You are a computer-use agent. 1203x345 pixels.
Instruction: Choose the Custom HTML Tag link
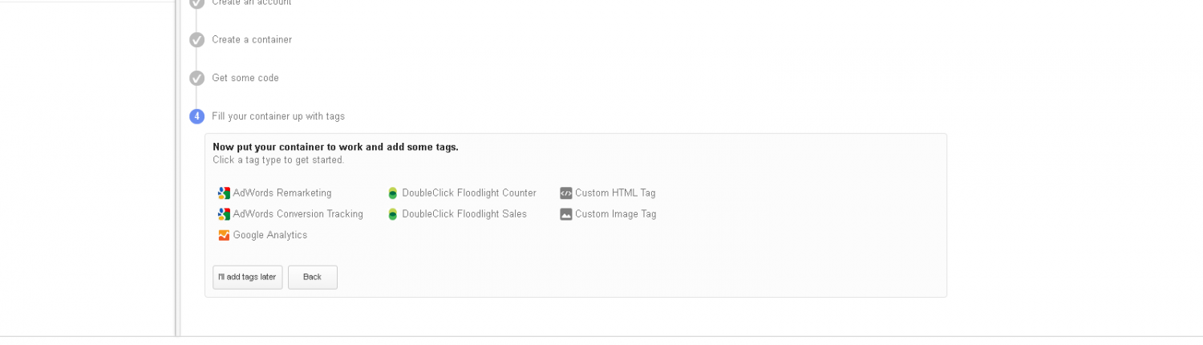click(x=615, y=193)
